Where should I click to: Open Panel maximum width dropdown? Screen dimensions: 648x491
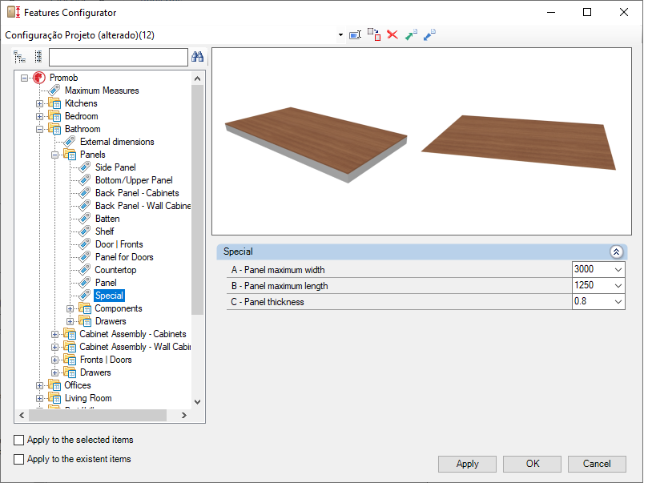[x=618, y=269]
